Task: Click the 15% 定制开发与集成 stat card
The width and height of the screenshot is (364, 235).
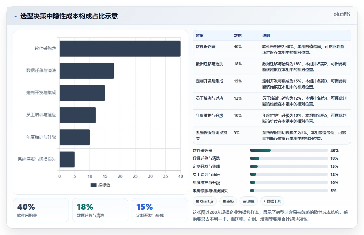Action: (160, 210)
